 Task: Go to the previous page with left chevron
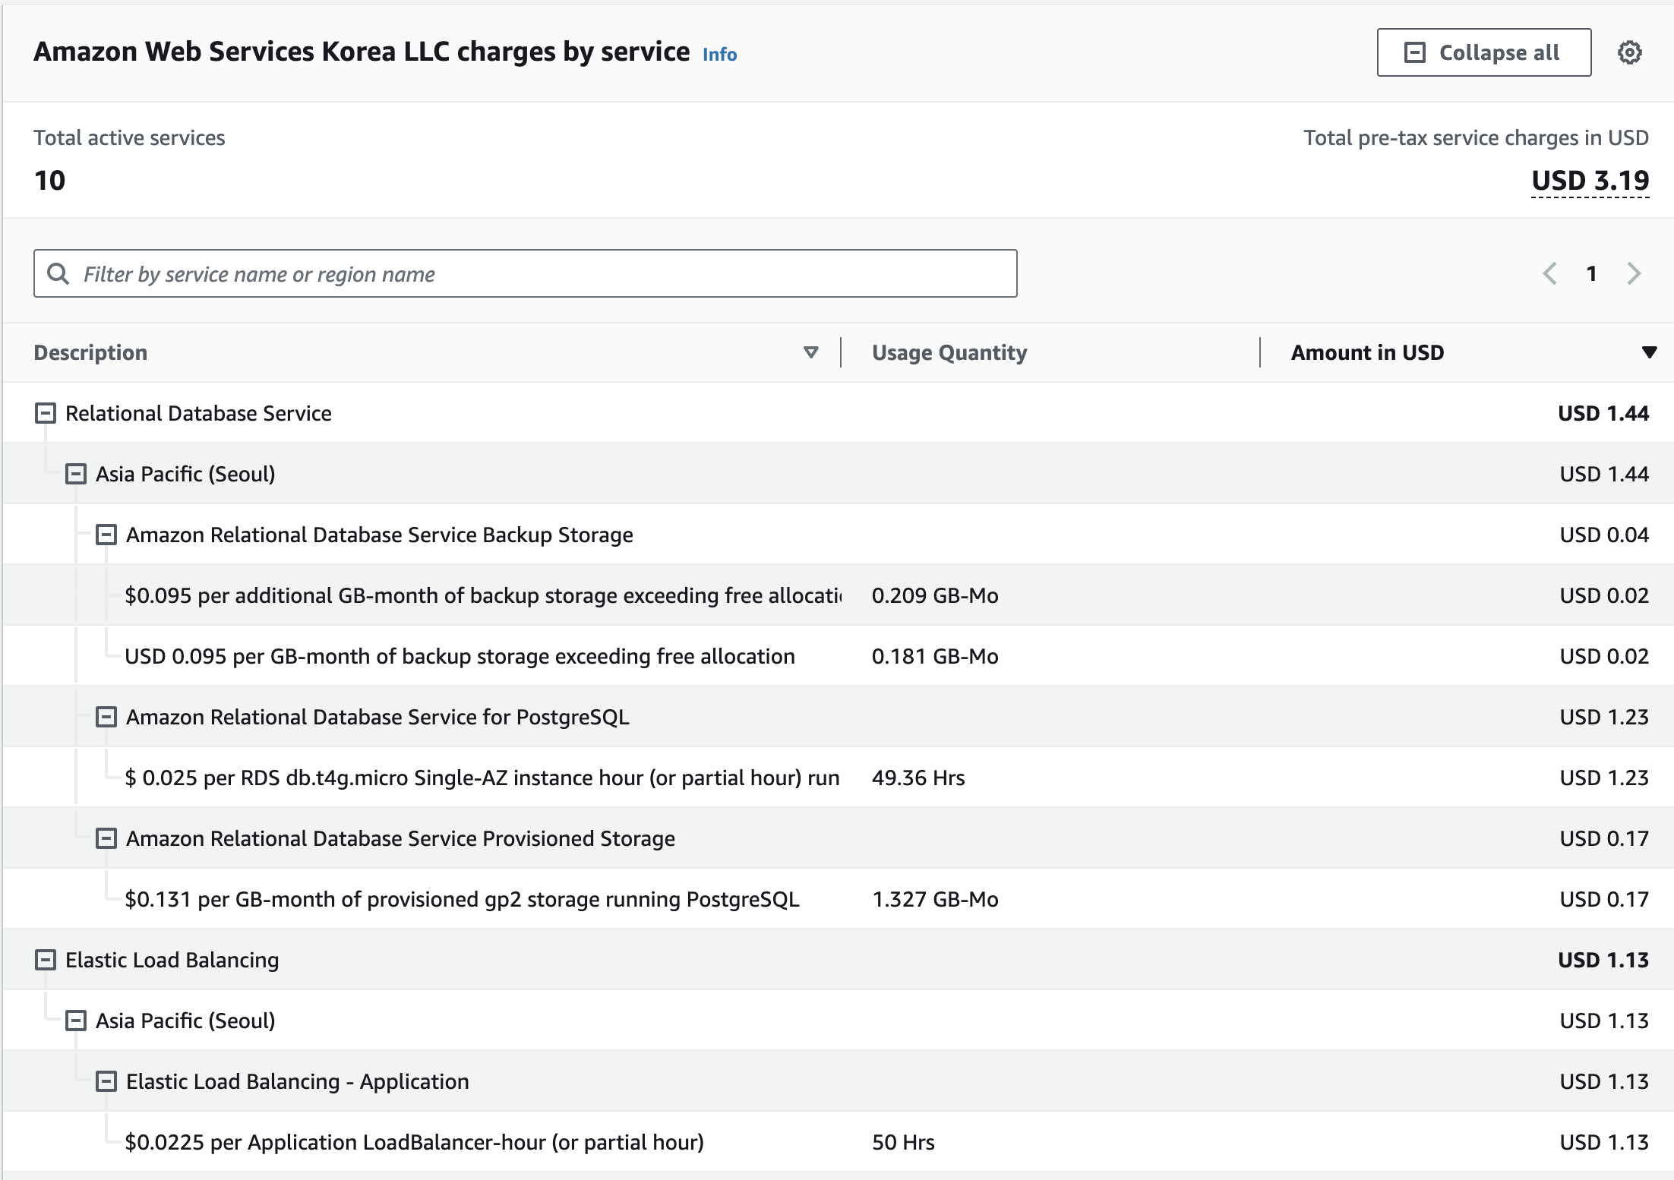(1550, 273)
